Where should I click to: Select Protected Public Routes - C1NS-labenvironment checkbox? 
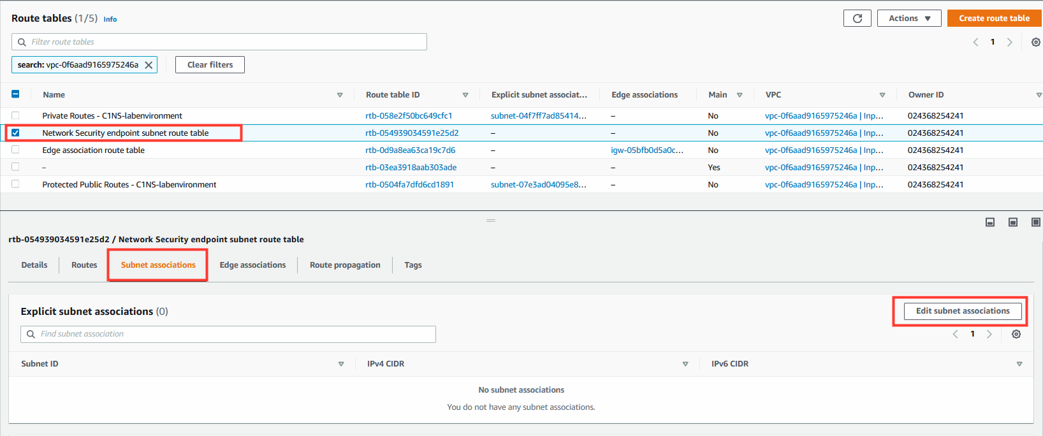point(15,184)
